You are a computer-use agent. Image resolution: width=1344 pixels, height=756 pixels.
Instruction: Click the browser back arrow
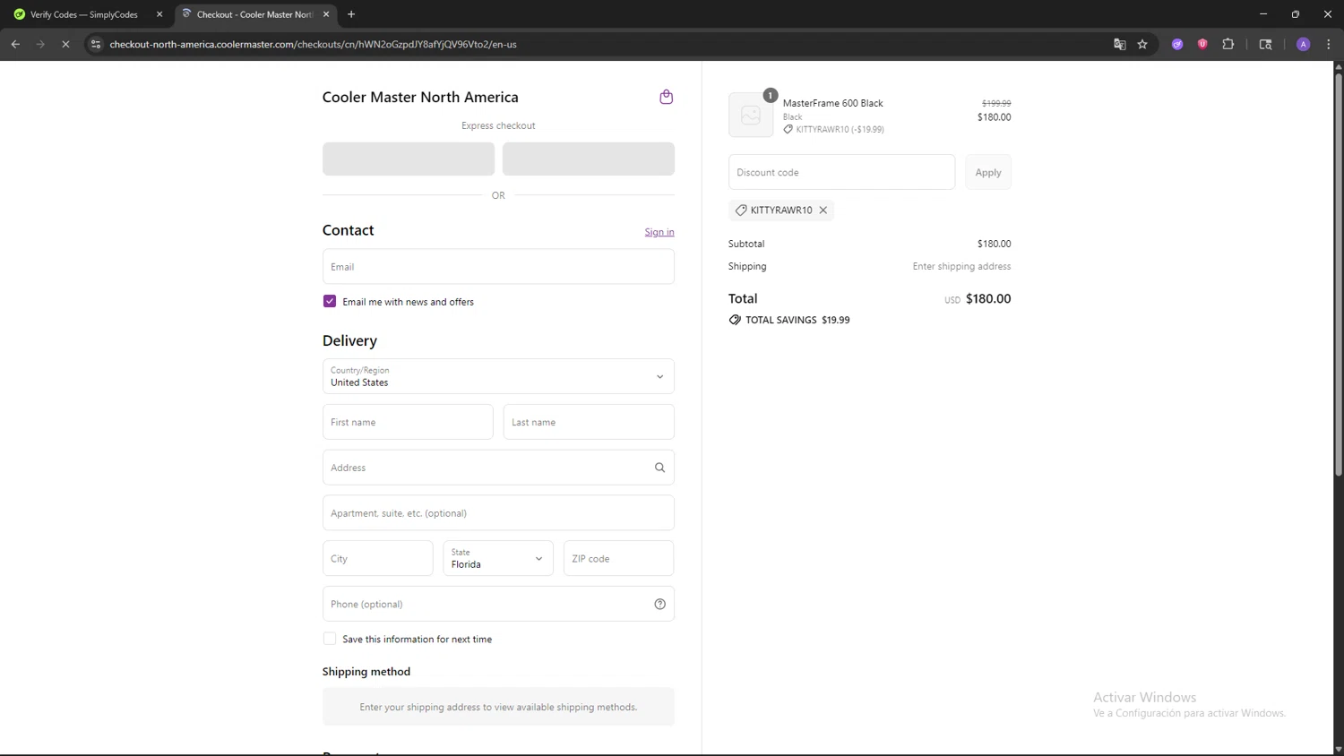coord(15,44)
